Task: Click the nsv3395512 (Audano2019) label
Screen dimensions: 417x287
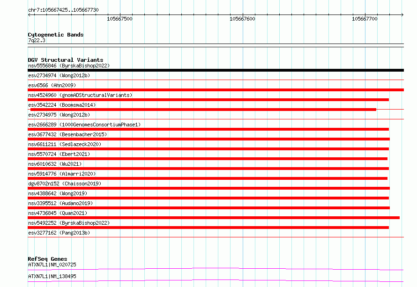Action: (x=60, y=203)
